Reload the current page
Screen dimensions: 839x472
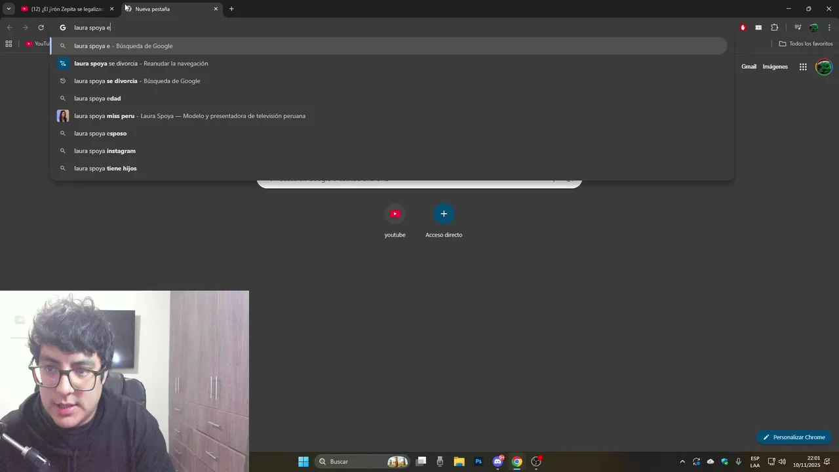(x=41, y=28)
